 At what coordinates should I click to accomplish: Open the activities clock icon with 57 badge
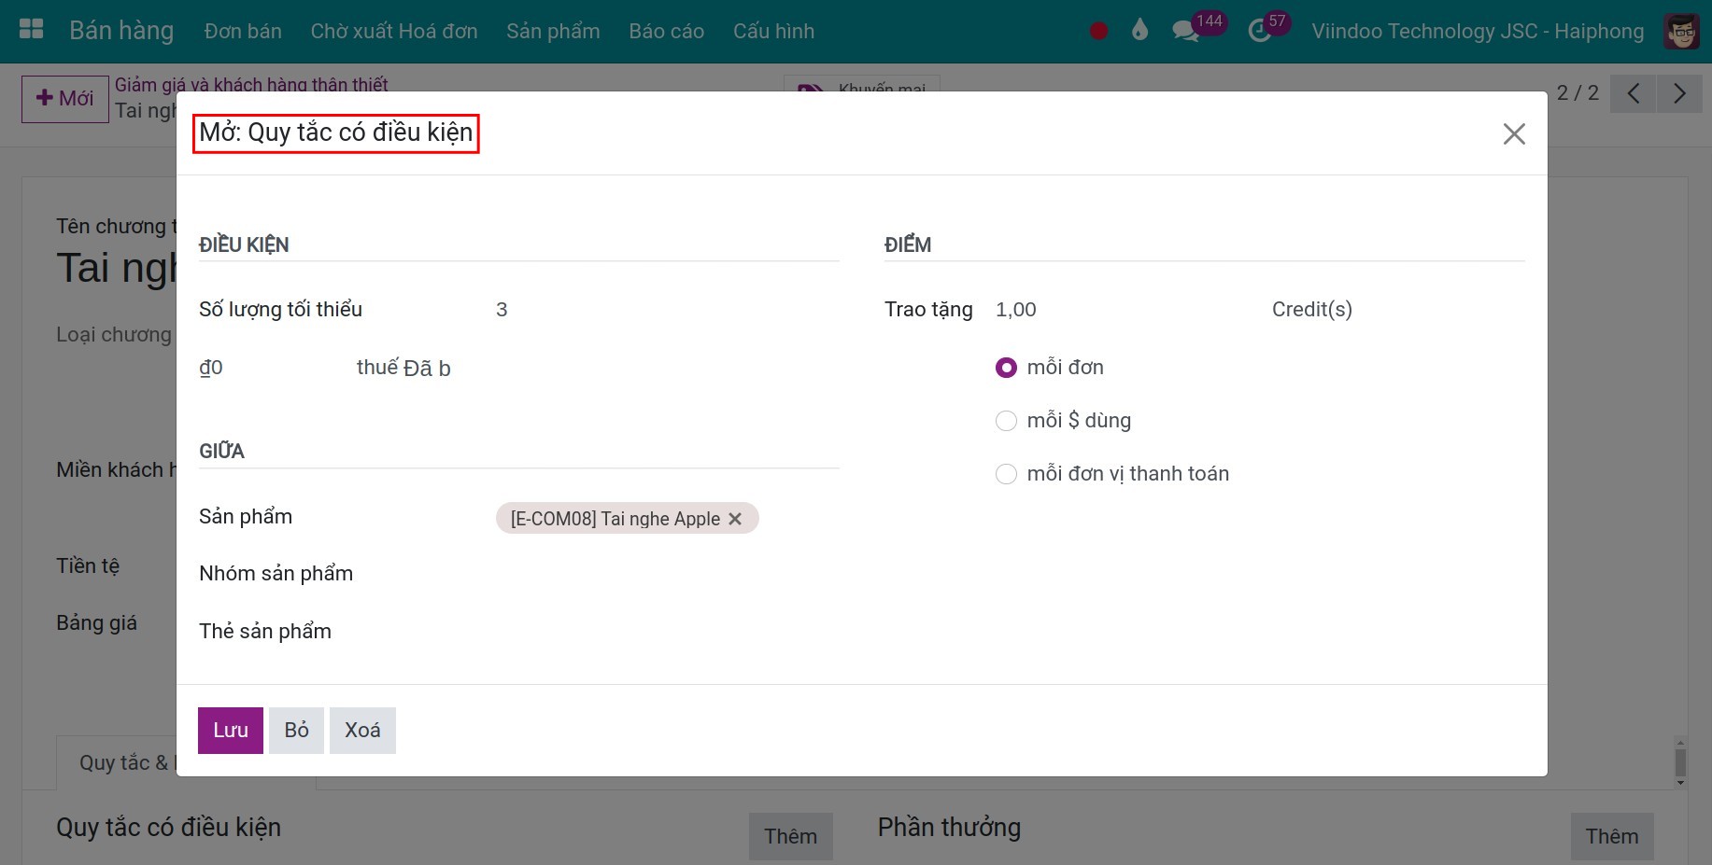point(1260,31)
